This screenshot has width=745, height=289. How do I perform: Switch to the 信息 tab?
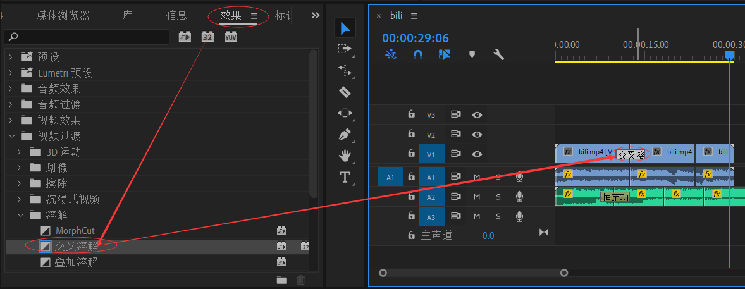(x=176, y=16)
